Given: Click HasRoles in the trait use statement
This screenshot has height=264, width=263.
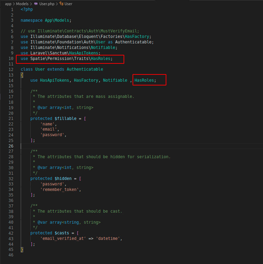Looking at the screenshot, I should click(x=144, y=80).
